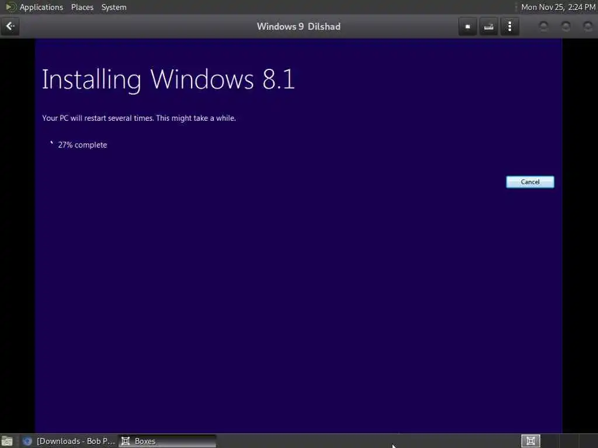
Task: Open the Places menu
Action: 82,7
